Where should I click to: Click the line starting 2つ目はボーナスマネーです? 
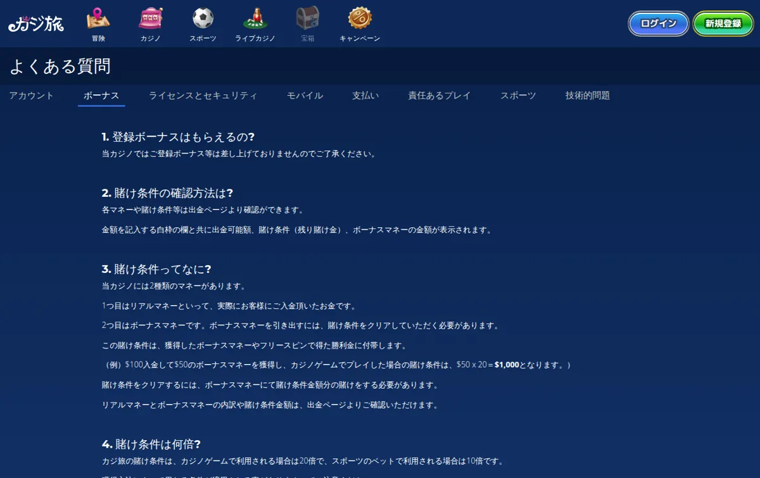click(x=301, y=325)
